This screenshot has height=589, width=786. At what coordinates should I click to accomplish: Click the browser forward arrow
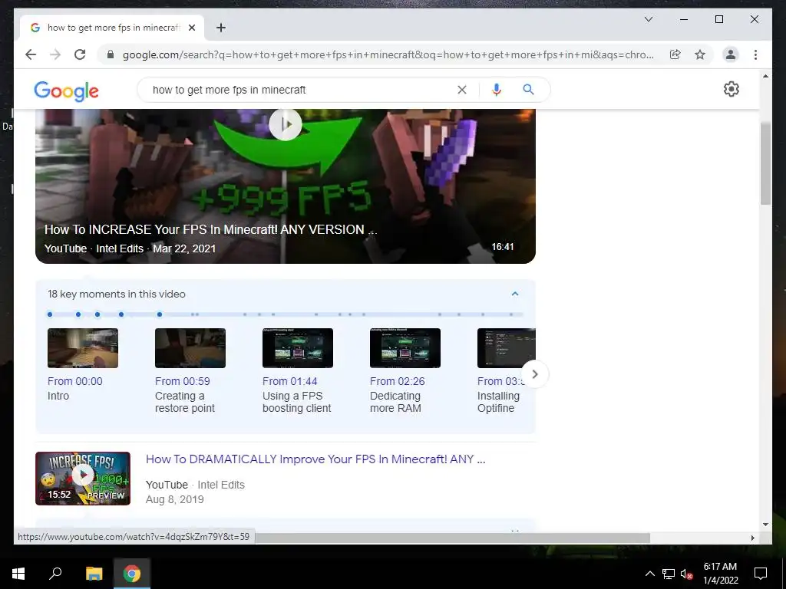point(55,54)
